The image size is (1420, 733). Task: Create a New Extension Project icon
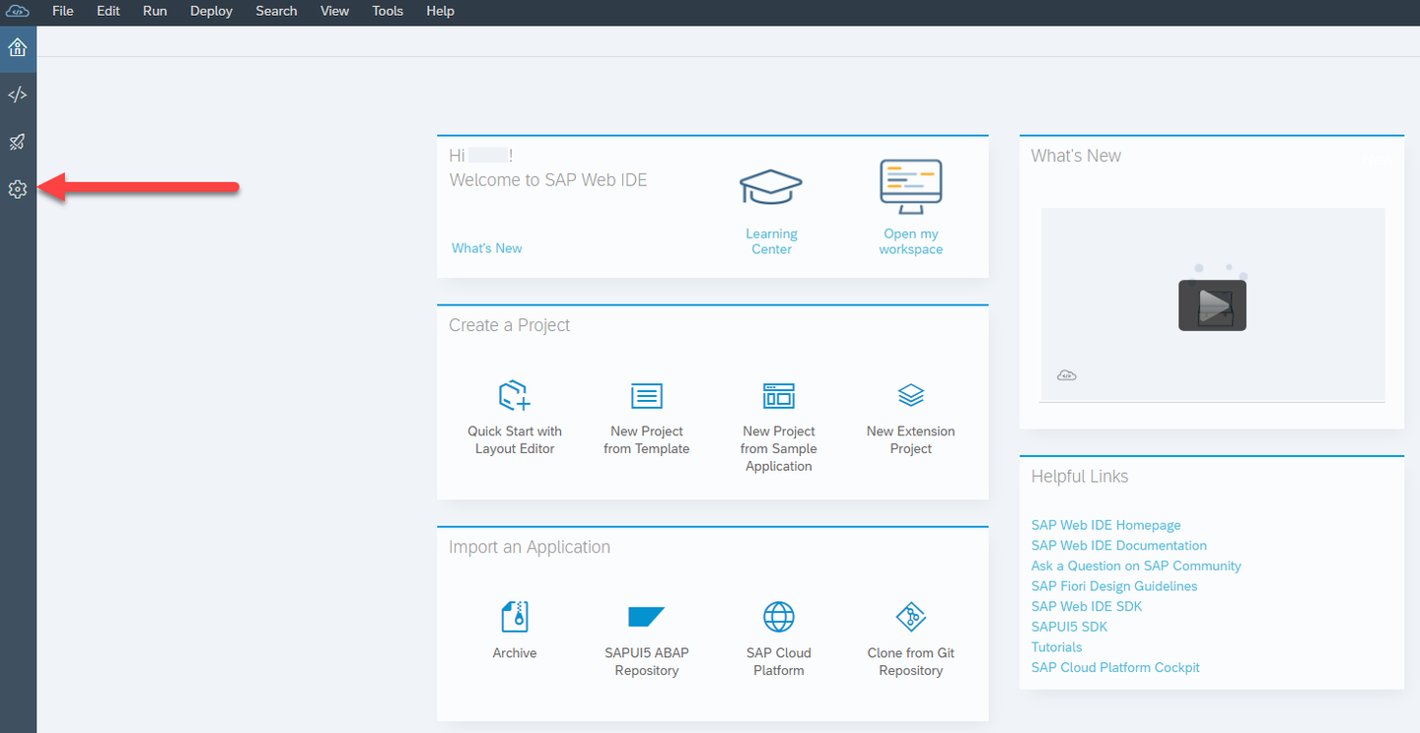pyautogui.click(x=911, y=395)
